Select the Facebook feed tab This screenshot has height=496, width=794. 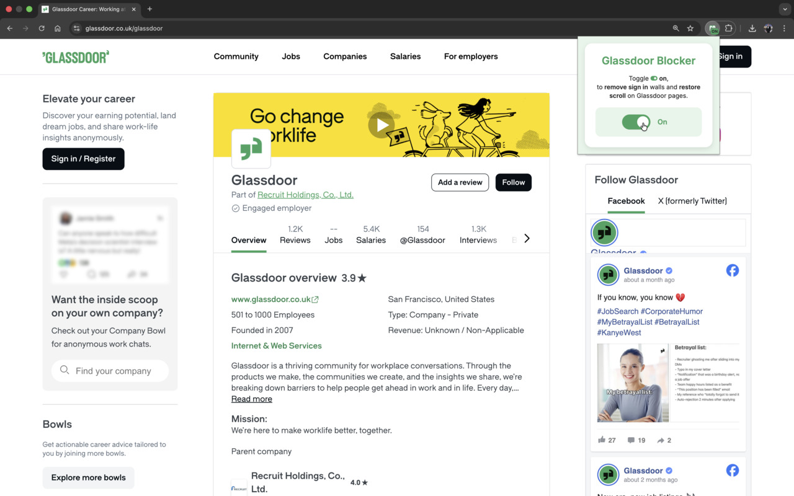626,201
